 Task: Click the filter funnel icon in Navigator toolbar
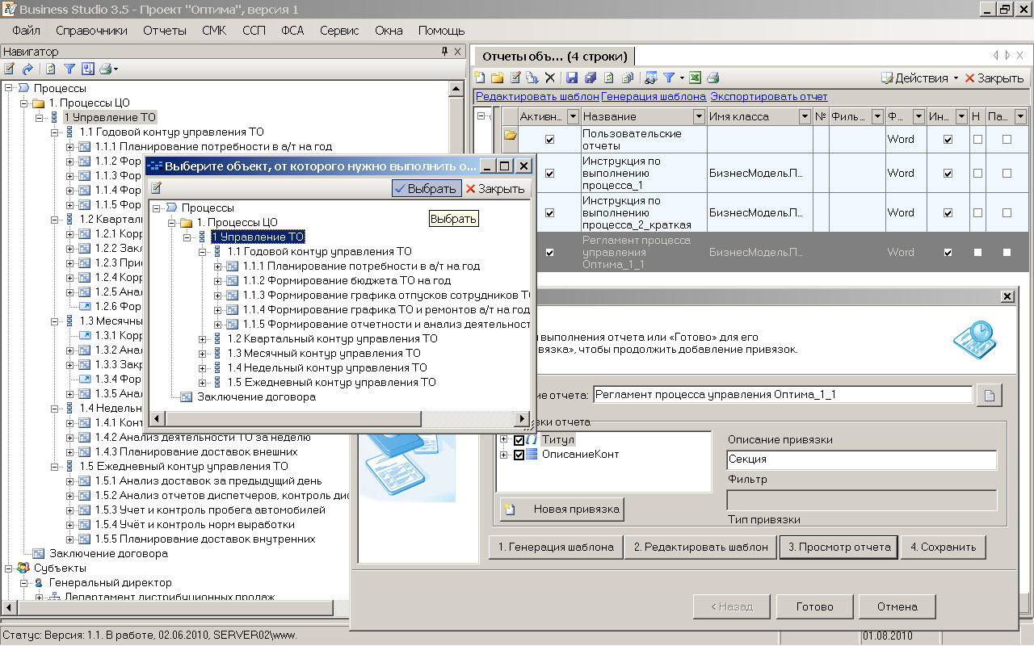[69, 69]
